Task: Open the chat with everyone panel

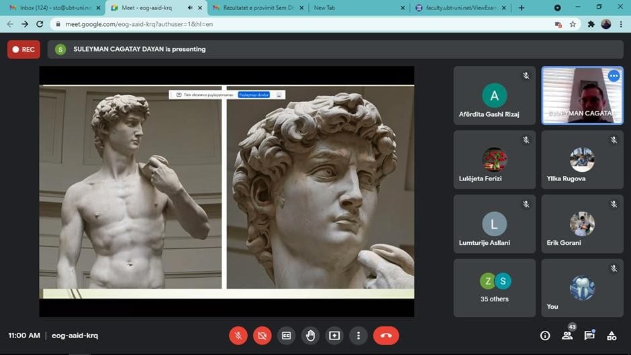Action: [x=589, y=336]
